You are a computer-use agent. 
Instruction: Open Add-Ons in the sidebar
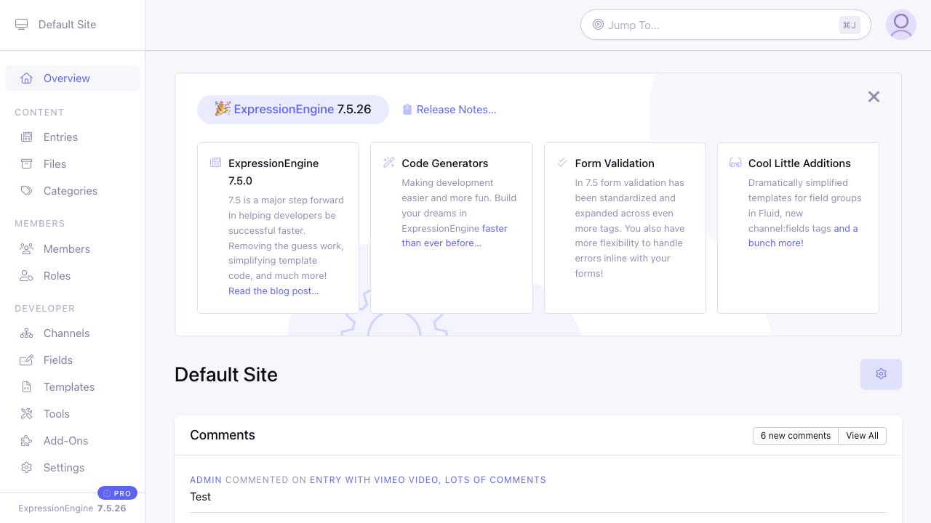[x=72, y=441]
